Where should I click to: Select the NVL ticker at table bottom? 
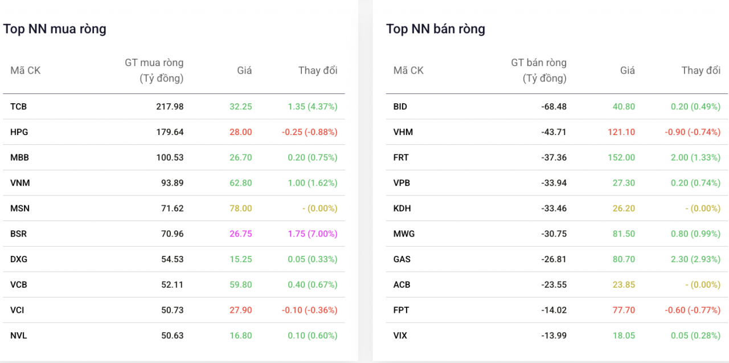click(18, 335)
